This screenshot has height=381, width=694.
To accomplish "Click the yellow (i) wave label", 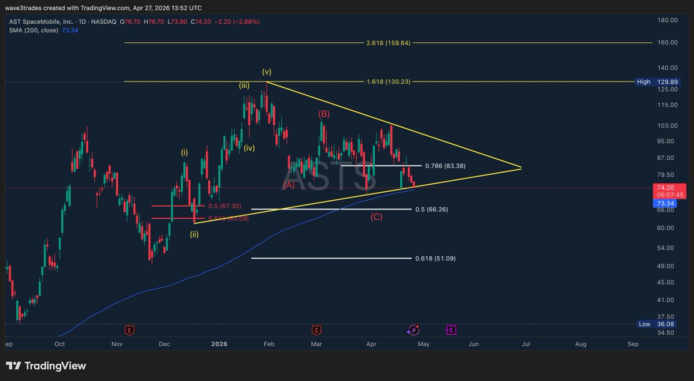I will tap(184, 152).
